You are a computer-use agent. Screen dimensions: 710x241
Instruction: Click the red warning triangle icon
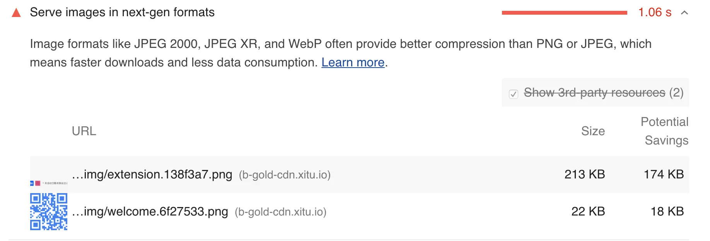click(16, 13)
